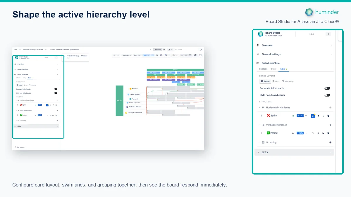Viewport: 351px width, 197px height.
Task: Click the arrow-to-bar icon in the enlarged Project row
Action: [323, 133]
